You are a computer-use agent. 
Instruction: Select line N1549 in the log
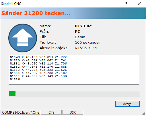(38, 57)
